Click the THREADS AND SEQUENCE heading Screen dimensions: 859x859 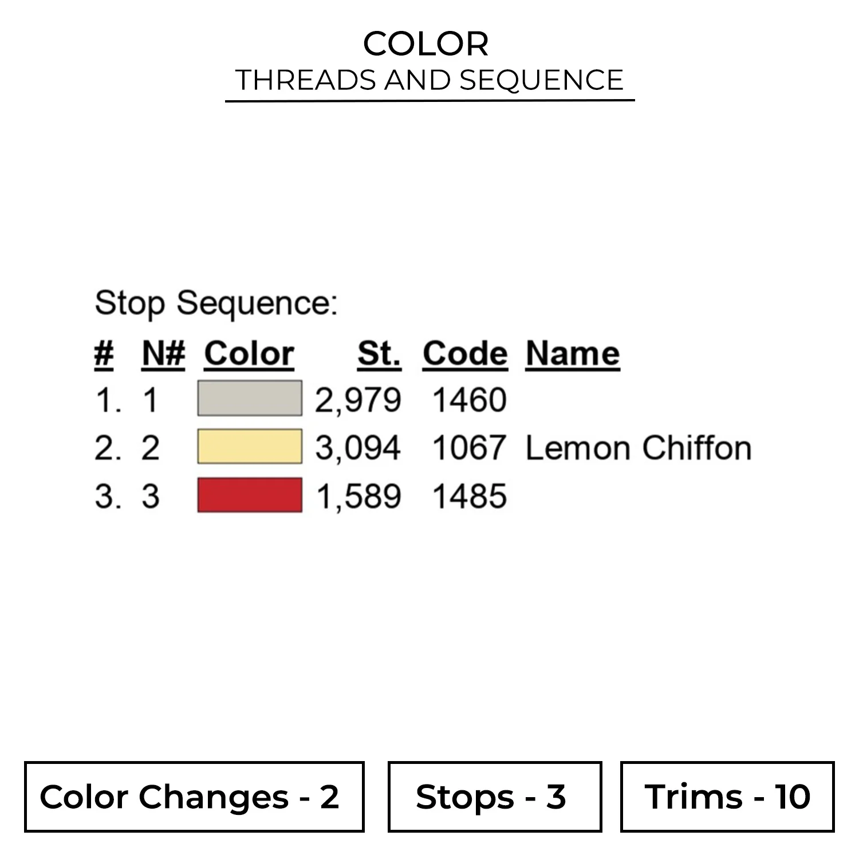tap(429, 80)
